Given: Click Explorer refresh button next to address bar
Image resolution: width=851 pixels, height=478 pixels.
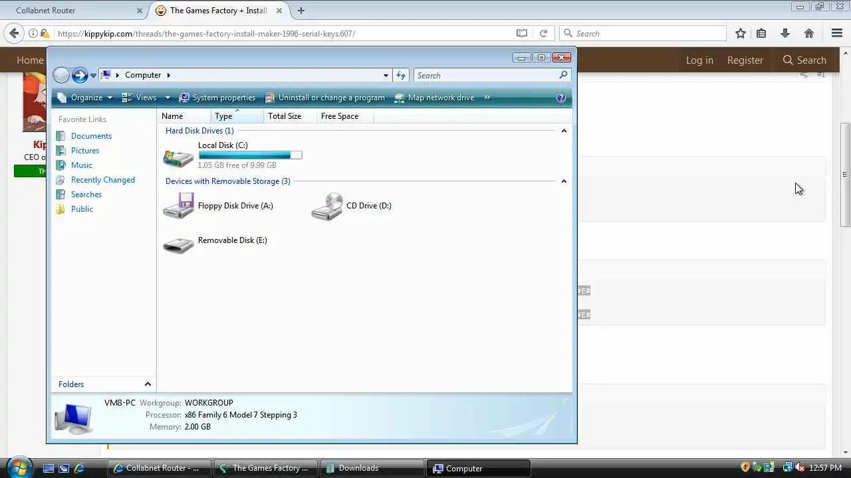Looking at the screenshot, I should (x=401, y=75).
